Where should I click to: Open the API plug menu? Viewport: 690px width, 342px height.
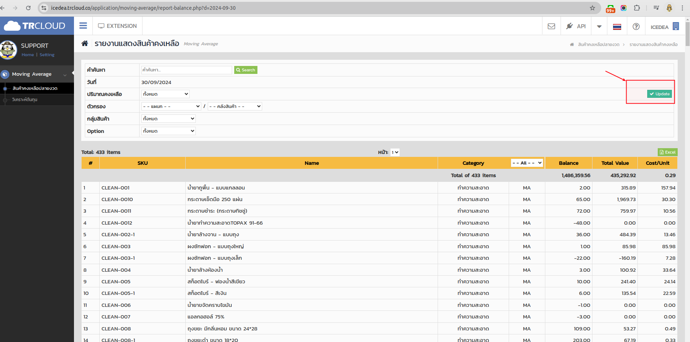click(576, 26)
